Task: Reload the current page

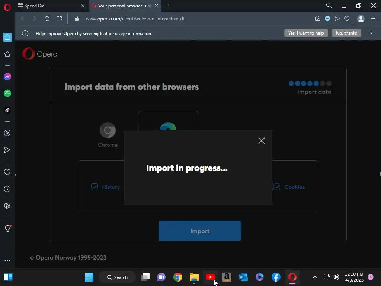Action: [47, 19]
